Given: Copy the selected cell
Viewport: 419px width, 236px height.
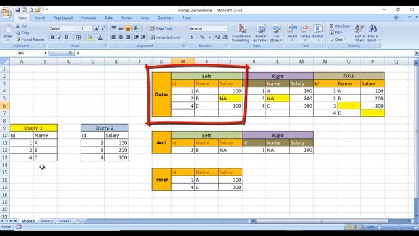Looking at the screenshot, I should [x=22, y=33].
